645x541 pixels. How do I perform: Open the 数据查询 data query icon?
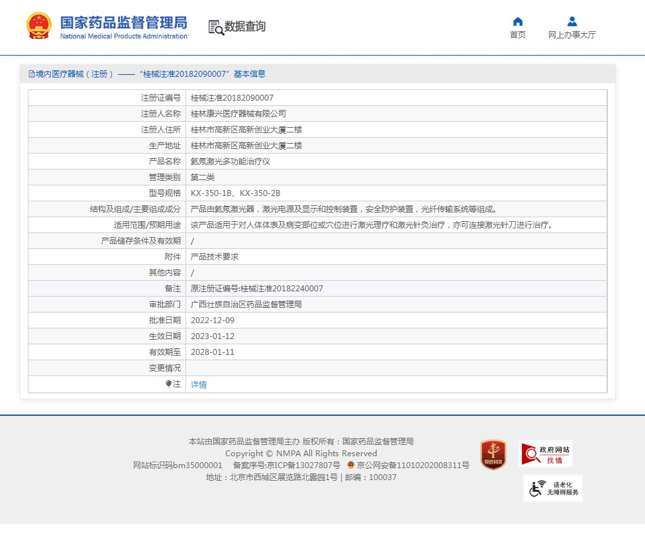(216, 28)
